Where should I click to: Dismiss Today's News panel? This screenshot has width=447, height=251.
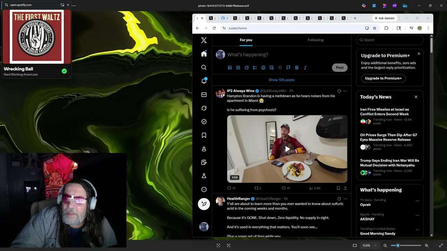(x=416, y=97)
